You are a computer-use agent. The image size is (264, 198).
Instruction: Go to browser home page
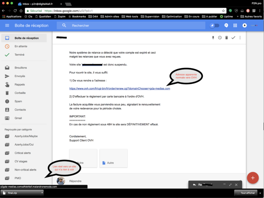[21, 11]
